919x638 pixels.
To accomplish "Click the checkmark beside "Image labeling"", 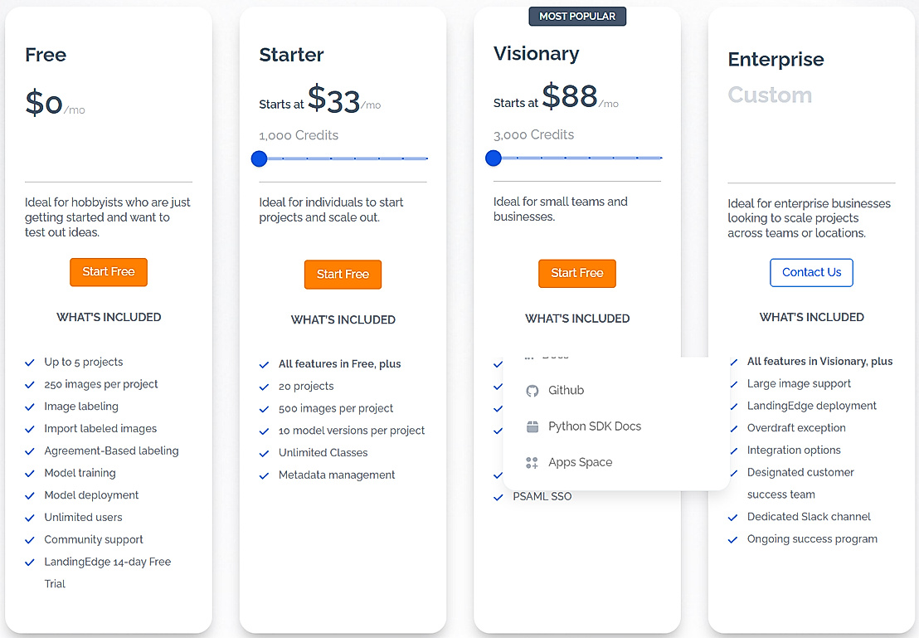I will 30,407.
